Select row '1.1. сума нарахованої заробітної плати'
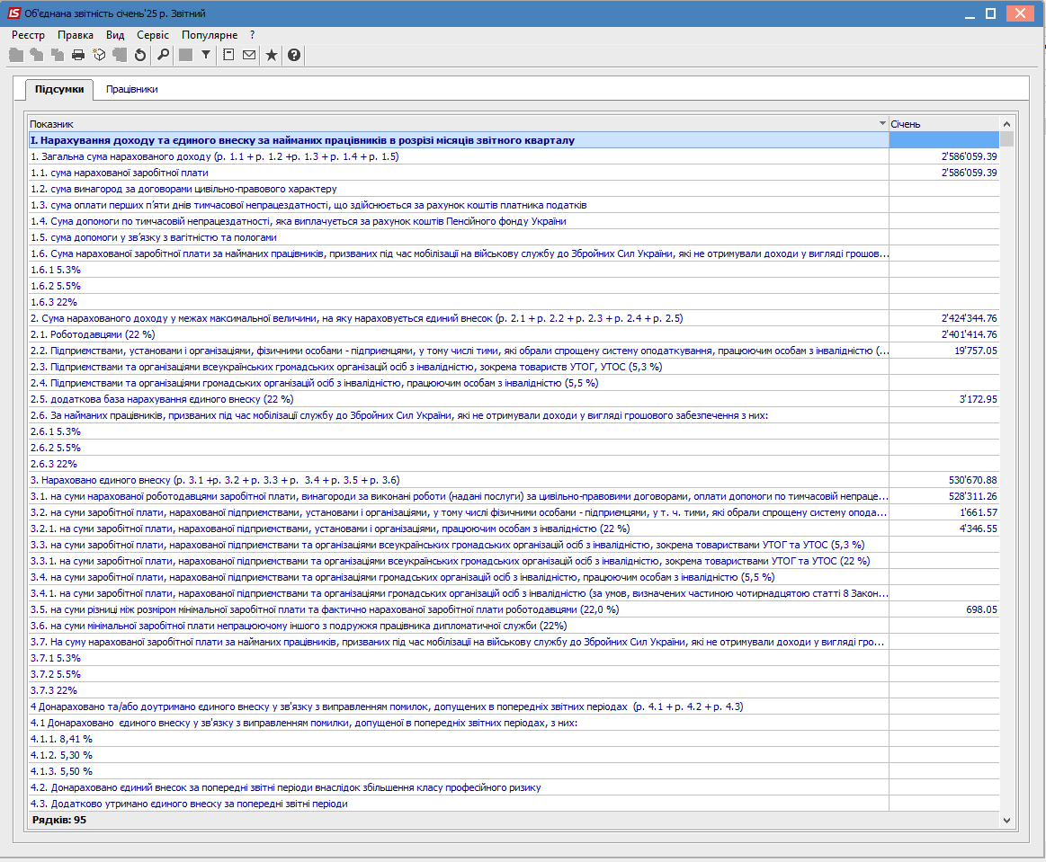The height and width of the screenshot is (862, 1046). (514, 173)
